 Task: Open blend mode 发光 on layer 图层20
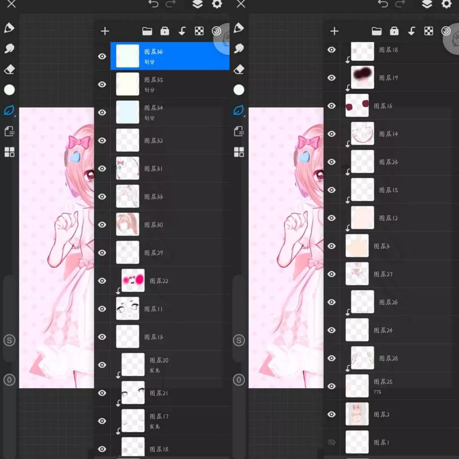pyautogui.click(x=155, y=370)
